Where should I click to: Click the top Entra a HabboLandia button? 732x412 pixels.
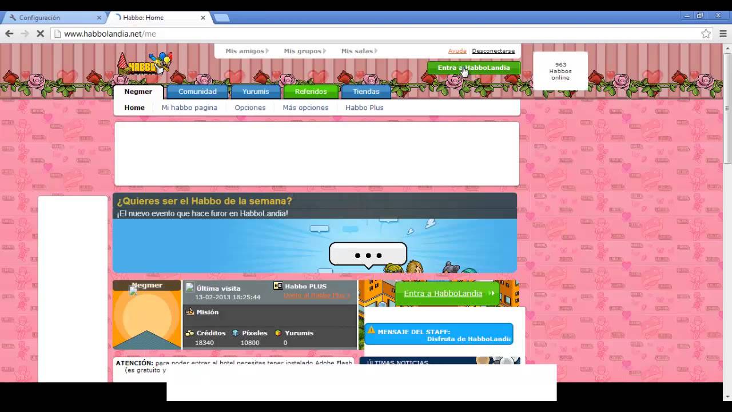[474, 68]
